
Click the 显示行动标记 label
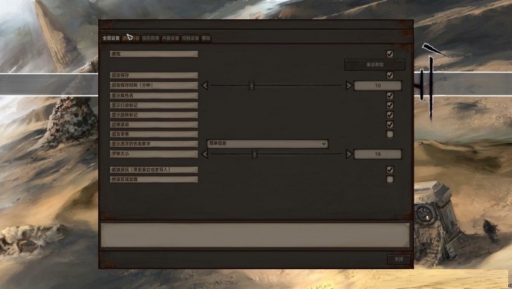[x=154, y=105]
